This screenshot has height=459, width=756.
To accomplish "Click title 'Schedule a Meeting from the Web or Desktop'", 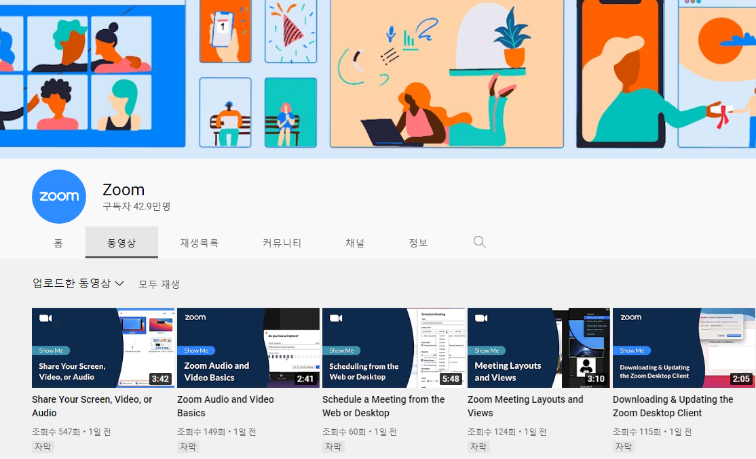I will 383,406.
